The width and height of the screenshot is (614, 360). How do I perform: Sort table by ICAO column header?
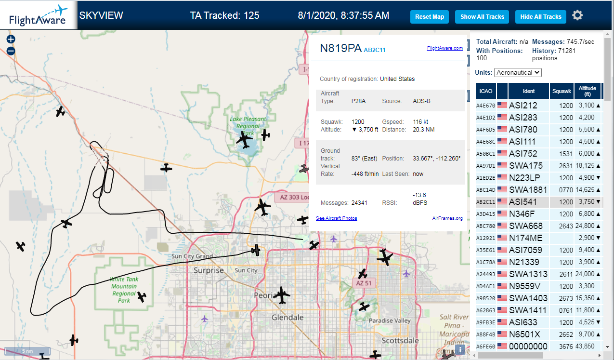[486, 91]
